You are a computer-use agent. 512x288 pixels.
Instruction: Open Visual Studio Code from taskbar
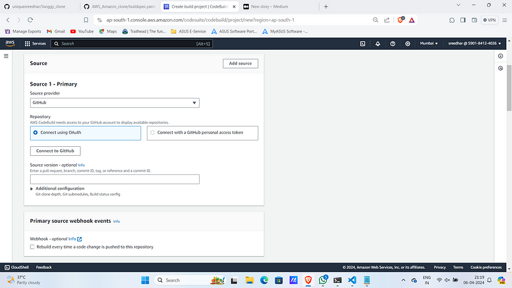click(352, 280)
